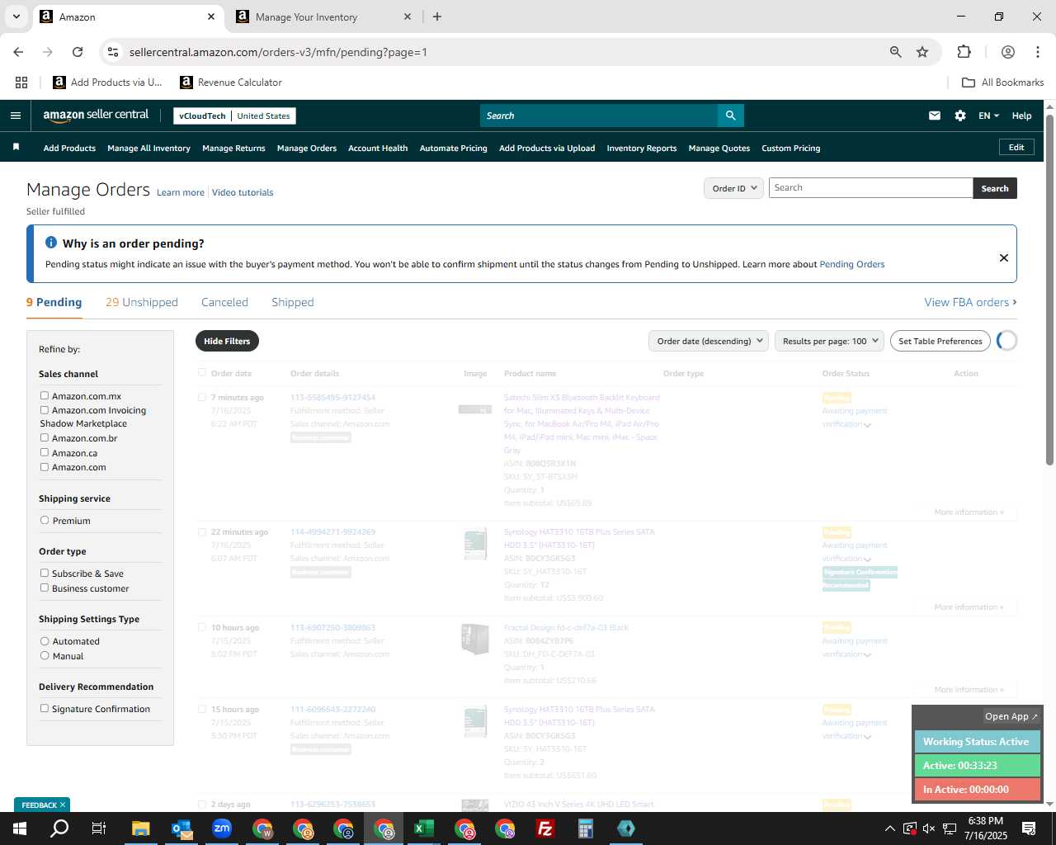Check the Amazon.com Invoicing Shadow Marketplace filter
This screenshot has height=845, width=1056.
pos(45,409)
